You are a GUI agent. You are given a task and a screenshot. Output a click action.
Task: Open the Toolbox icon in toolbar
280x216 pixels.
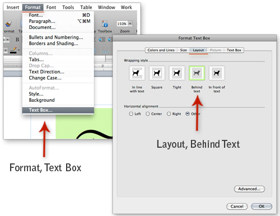point(105,24)
